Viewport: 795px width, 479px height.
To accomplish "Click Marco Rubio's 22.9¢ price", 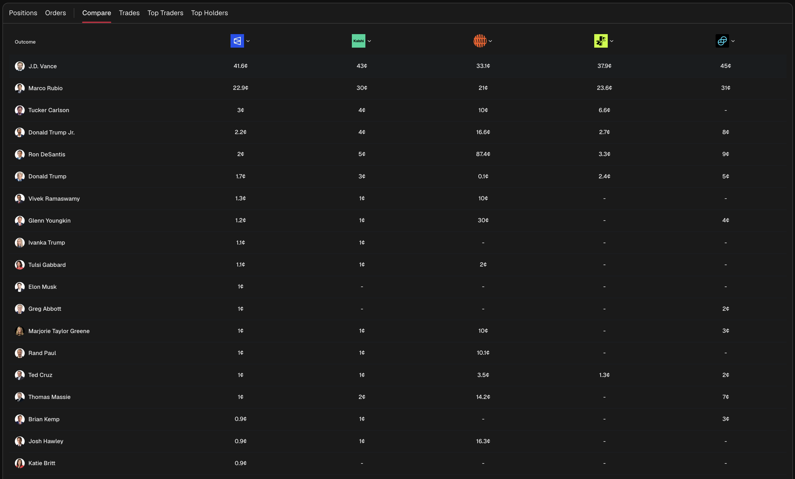I will pos(241,88).
